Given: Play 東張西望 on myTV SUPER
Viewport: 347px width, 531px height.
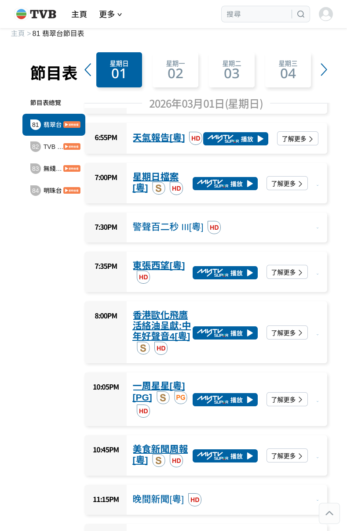Looking at the screenshot, I should click(225, 273).
